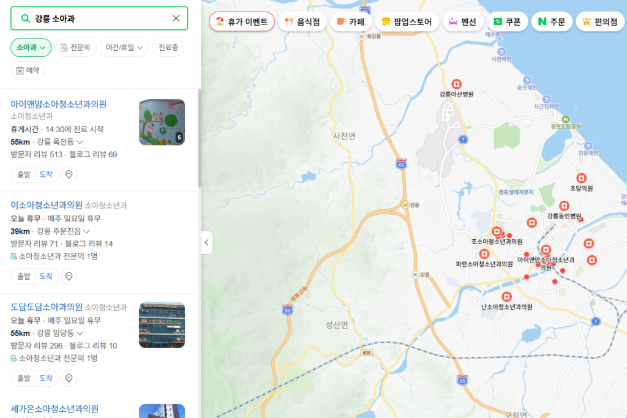Clear the search input with the X button
This screenshot has height=418, width=627.
pyautogui.click(x=176, y=19)
